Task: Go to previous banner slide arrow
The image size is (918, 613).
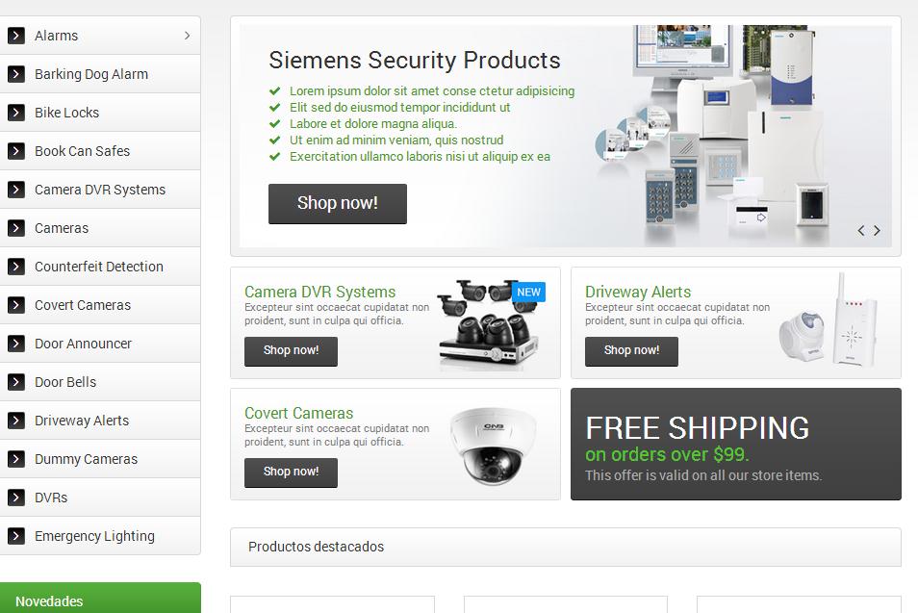Action: click(860, 231)
